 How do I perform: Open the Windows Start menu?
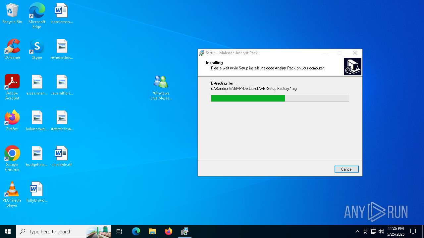pos(8,231)
